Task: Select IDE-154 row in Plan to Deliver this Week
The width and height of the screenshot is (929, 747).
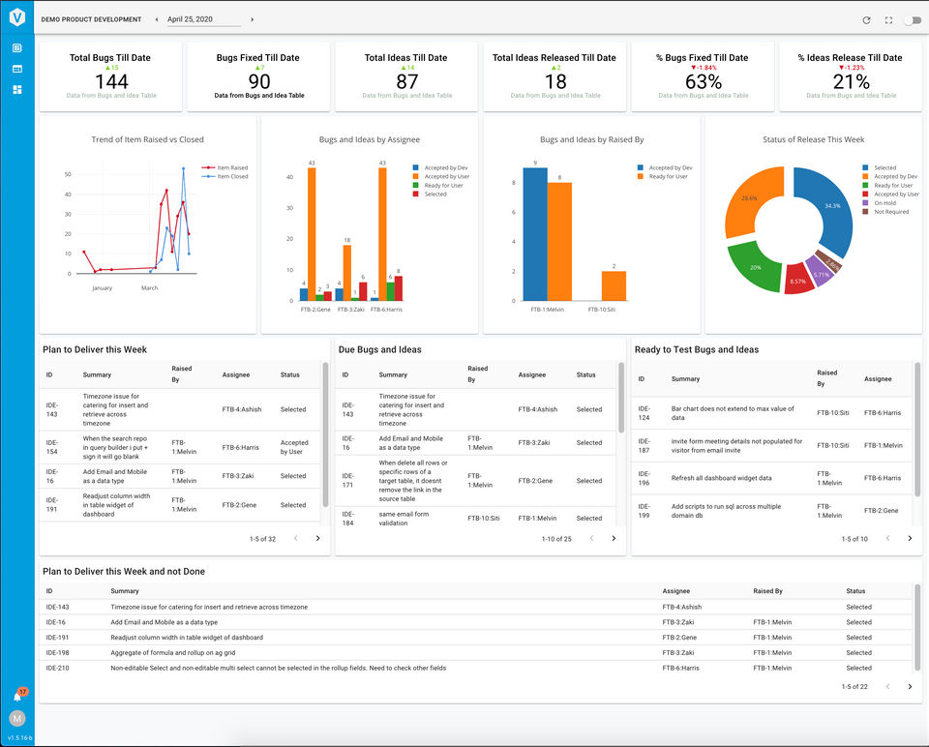Action: 180,447
